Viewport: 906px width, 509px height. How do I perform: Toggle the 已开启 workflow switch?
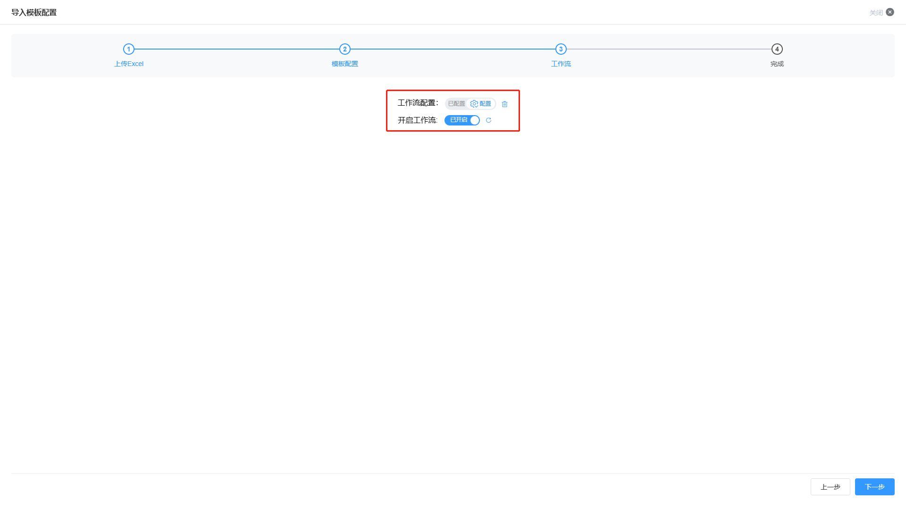462,120
